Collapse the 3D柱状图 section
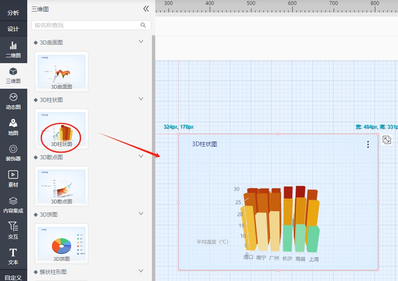This screenshot has width=398, height=281. click(x=141, y=99)
